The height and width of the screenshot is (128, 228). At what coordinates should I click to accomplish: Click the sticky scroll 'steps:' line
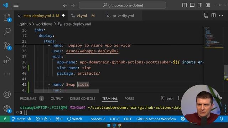(50, 41)
